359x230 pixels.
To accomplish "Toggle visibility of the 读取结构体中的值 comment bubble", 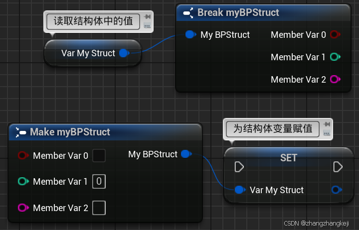I will tap(147, 25).
